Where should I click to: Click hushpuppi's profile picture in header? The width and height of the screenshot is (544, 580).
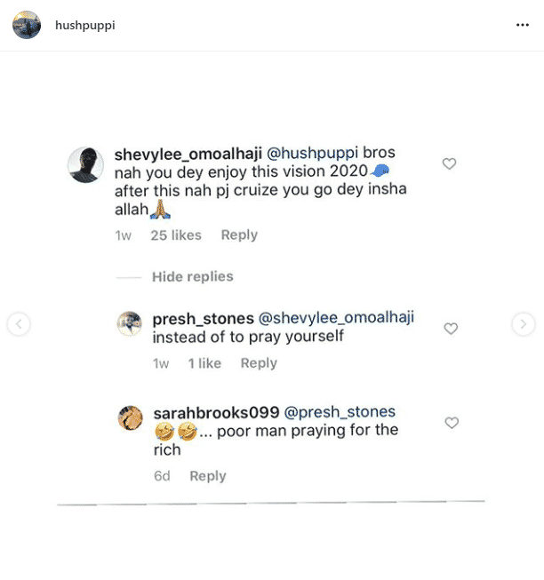point(27,25)
